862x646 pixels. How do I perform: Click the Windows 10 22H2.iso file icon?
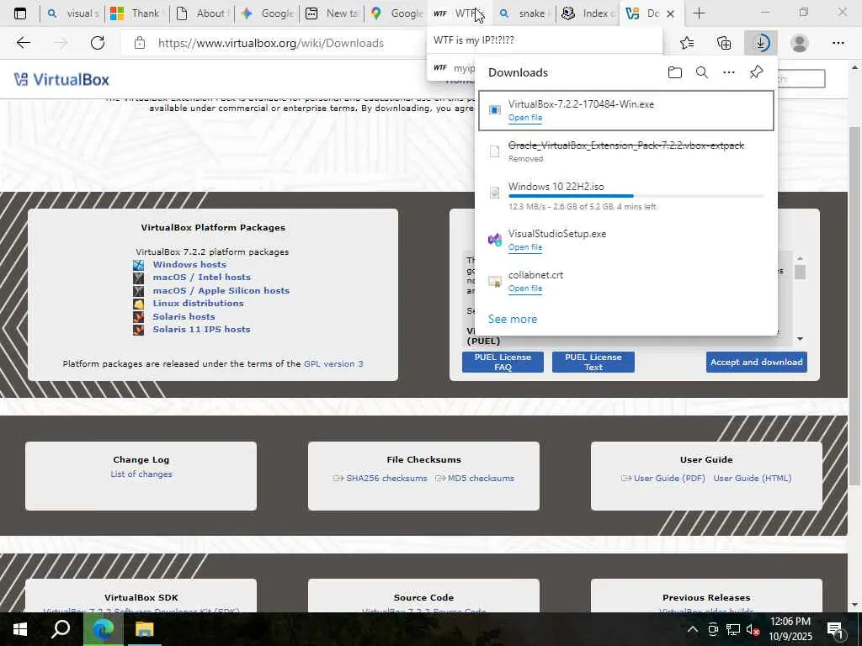[495, 193]
